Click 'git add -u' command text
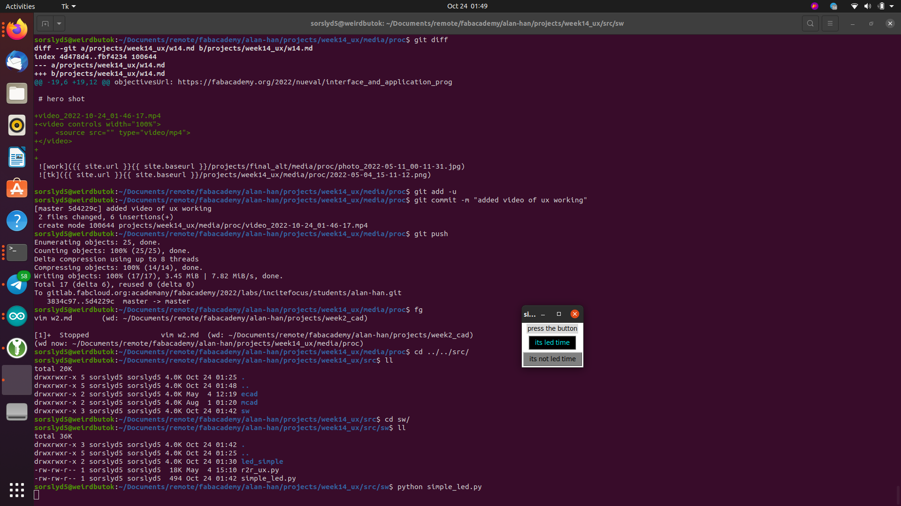 [x=435, y=192]
